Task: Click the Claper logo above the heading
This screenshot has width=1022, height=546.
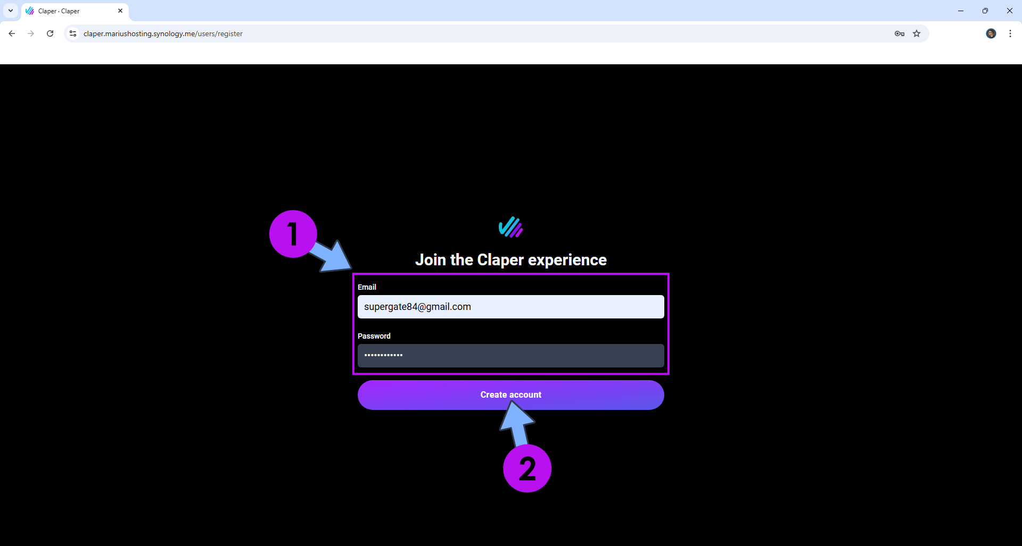Action: tap(511, 227)
